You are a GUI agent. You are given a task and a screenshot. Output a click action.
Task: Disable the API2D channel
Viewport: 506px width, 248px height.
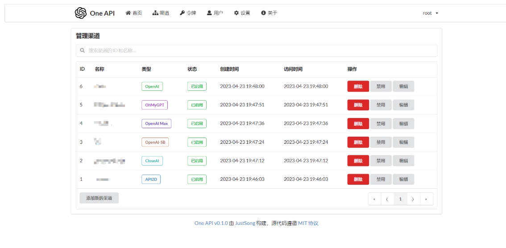pyautogui.click(x=381, y=179)
